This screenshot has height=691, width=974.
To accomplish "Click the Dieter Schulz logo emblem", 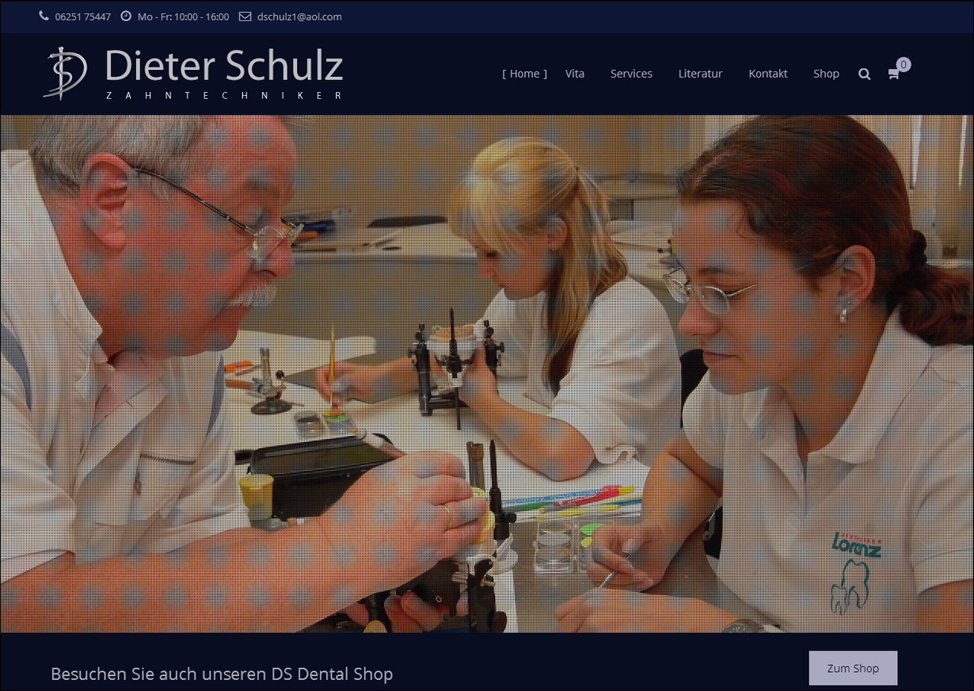I will click(x=65, y=73).
